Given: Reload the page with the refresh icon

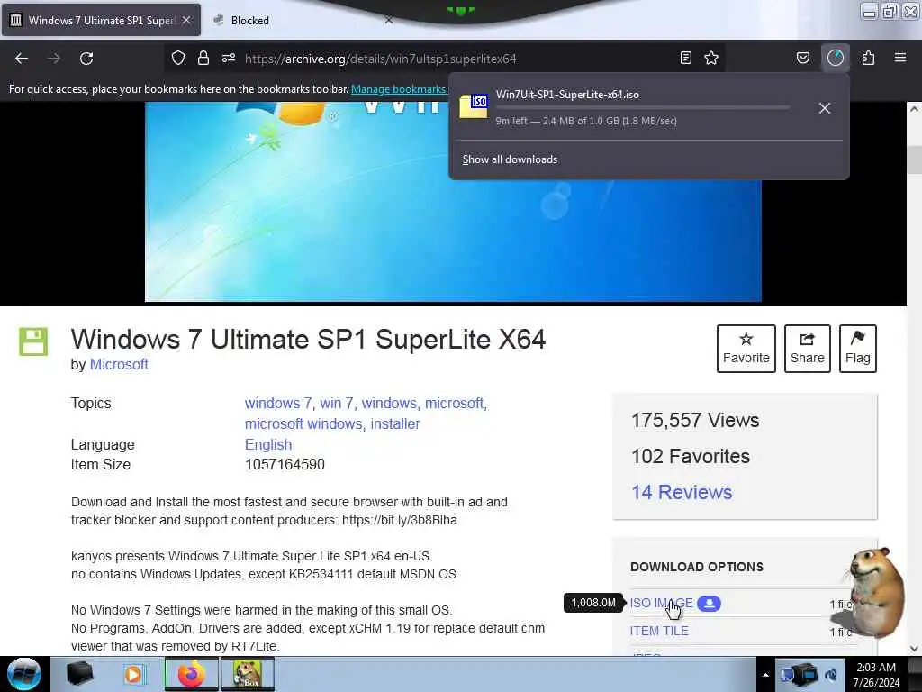Looking at the screenshot, I should tap(86, 59).
